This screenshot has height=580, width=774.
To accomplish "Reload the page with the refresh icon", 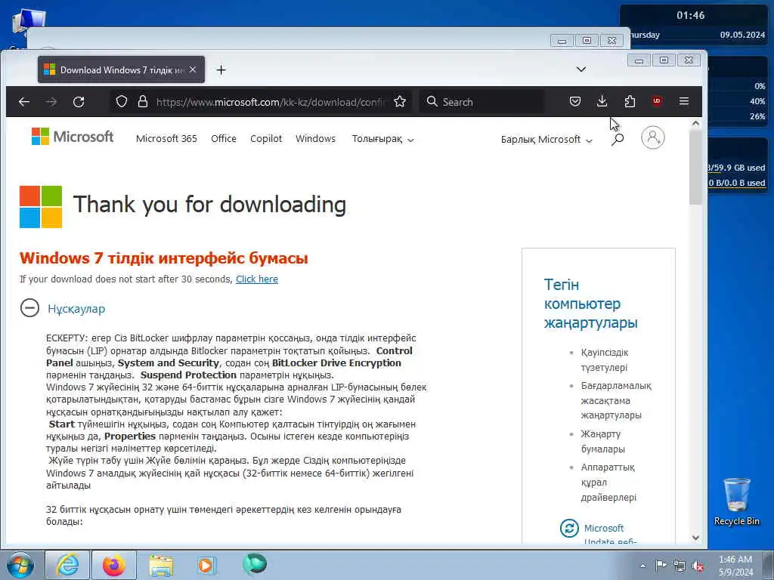I will (x=79, y=102).
